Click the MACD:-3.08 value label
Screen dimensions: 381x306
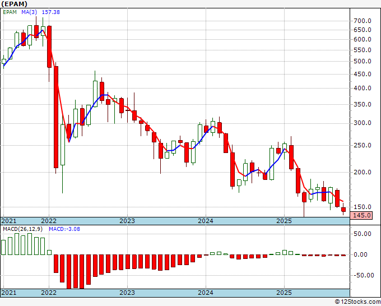[64, 229]
